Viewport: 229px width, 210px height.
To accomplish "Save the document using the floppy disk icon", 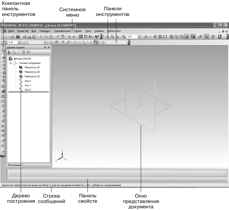I will 18,37.
